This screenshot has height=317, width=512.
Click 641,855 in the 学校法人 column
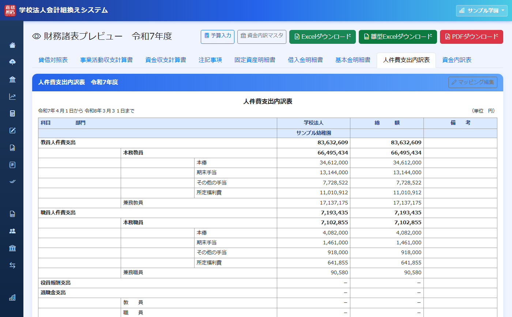[x=338, y=263]
